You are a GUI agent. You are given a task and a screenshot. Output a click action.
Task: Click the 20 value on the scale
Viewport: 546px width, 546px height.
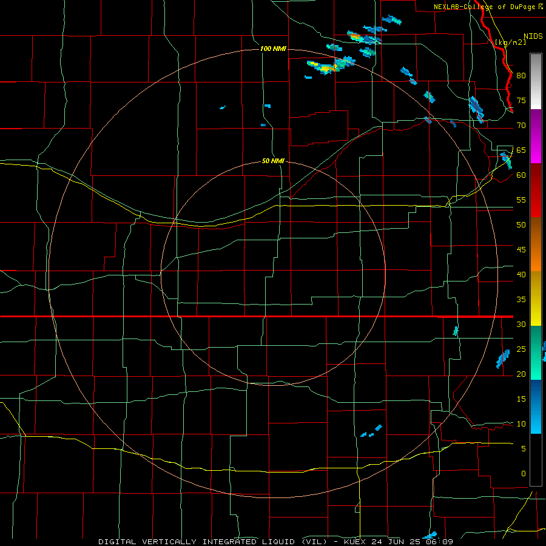tap(521, 374)
